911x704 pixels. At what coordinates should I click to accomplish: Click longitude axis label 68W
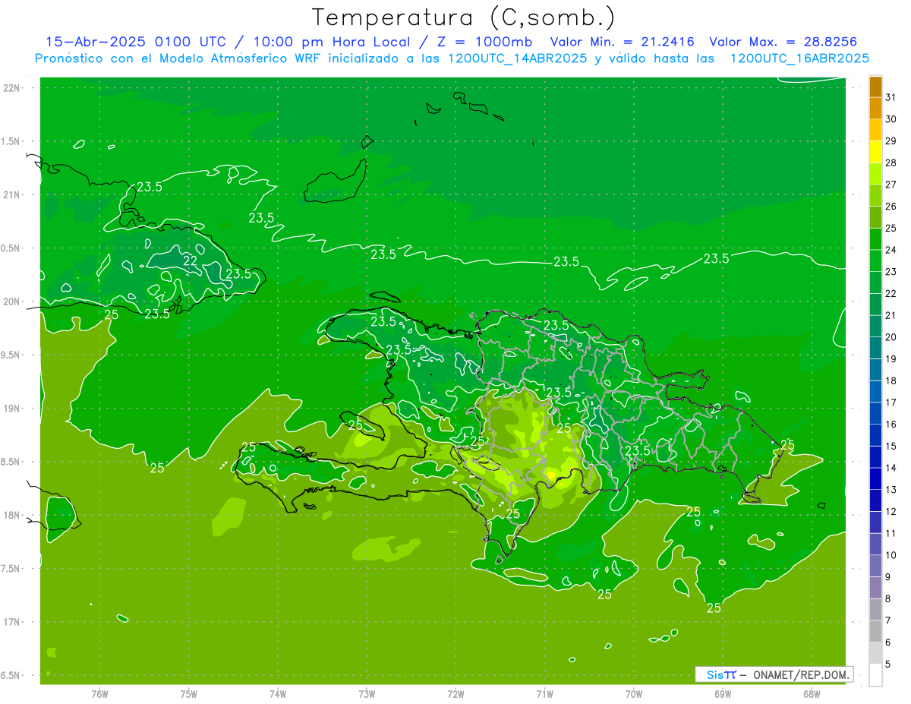coord(811,693)
